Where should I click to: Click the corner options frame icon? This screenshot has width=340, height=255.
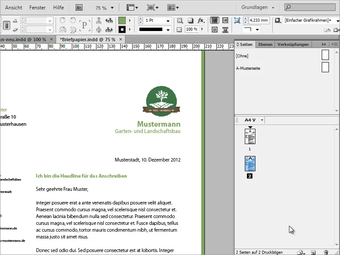tap(237, 20)
